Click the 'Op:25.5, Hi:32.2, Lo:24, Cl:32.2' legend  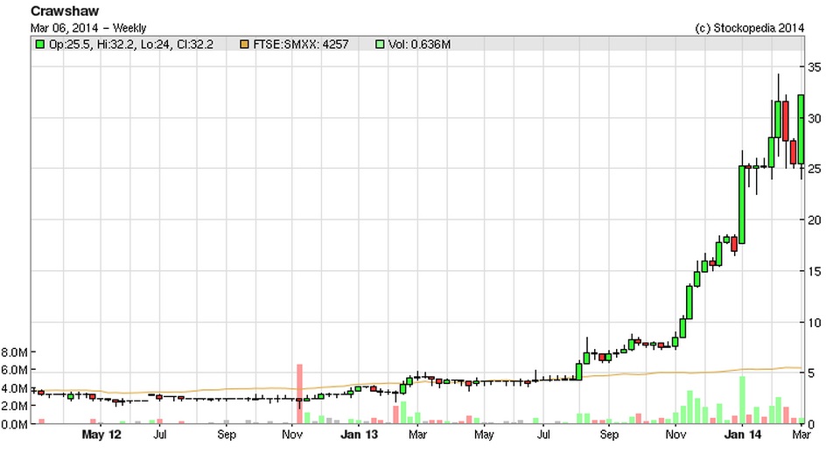[131, 45]
